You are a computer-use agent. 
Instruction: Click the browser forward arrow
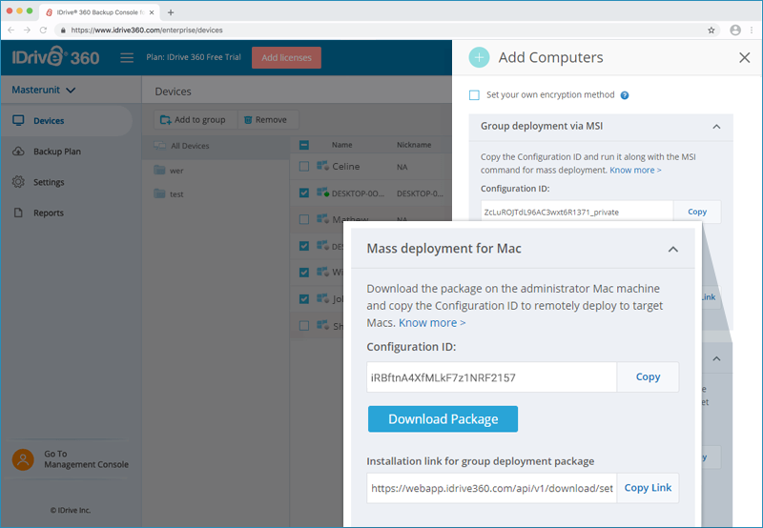tap(28, 30)
